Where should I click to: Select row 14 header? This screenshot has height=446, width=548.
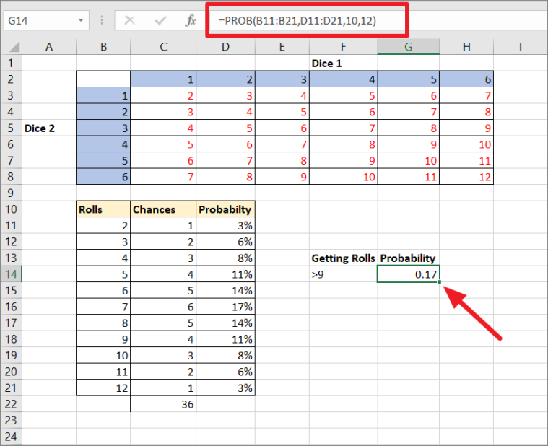11,274
